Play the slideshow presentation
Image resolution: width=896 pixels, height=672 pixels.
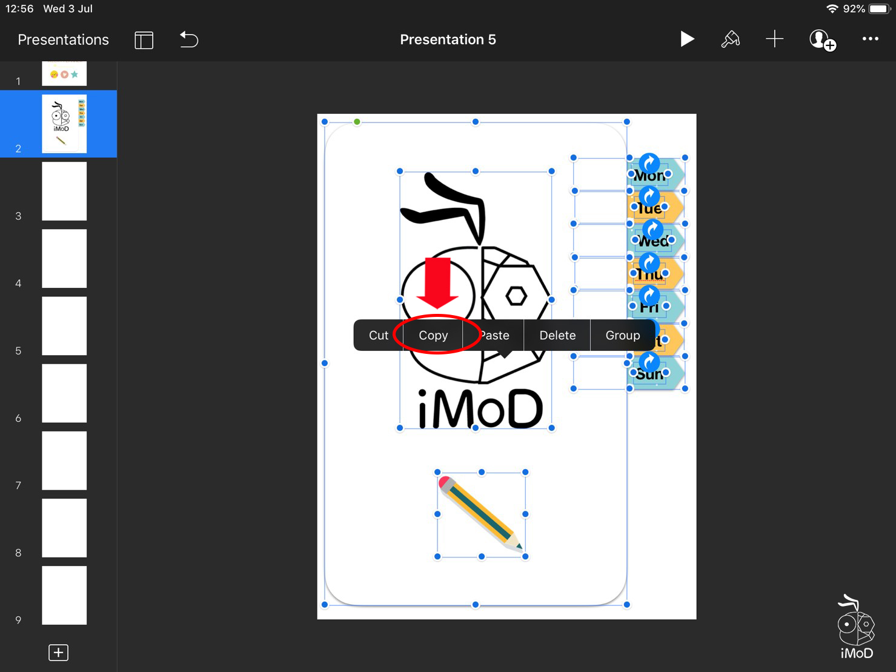[x=686, y=39]
